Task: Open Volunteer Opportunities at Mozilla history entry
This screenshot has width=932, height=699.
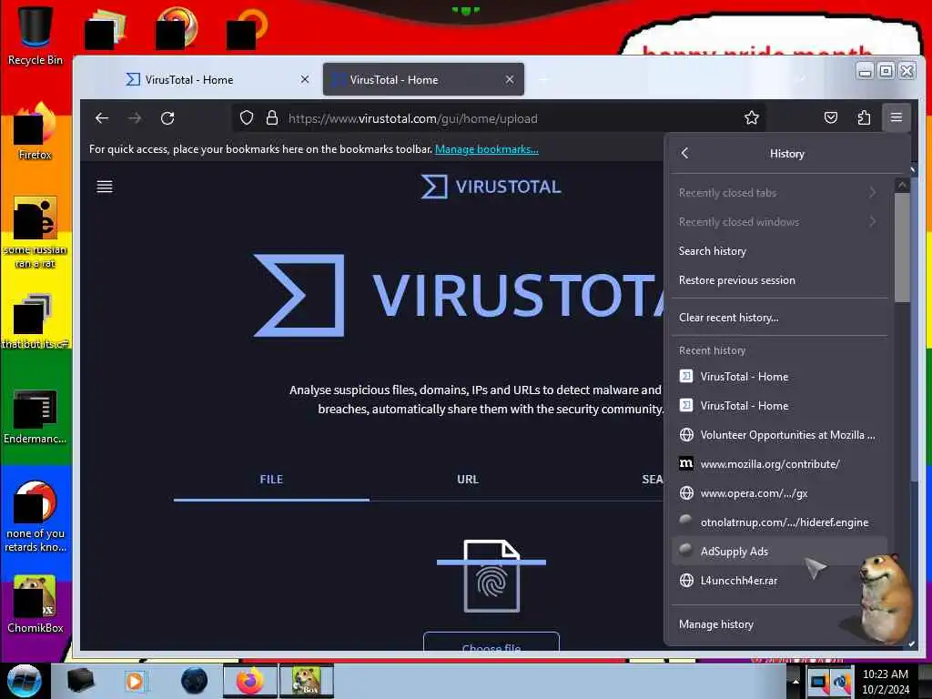Action: pyautogui.click(x=778, y=434)
